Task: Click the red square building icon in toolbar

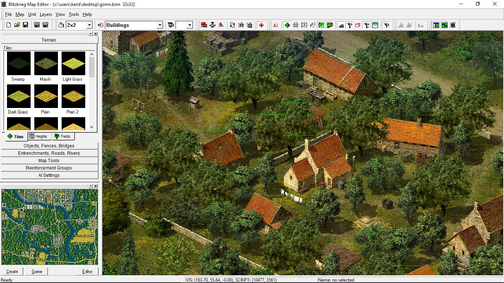Action: 204,25
